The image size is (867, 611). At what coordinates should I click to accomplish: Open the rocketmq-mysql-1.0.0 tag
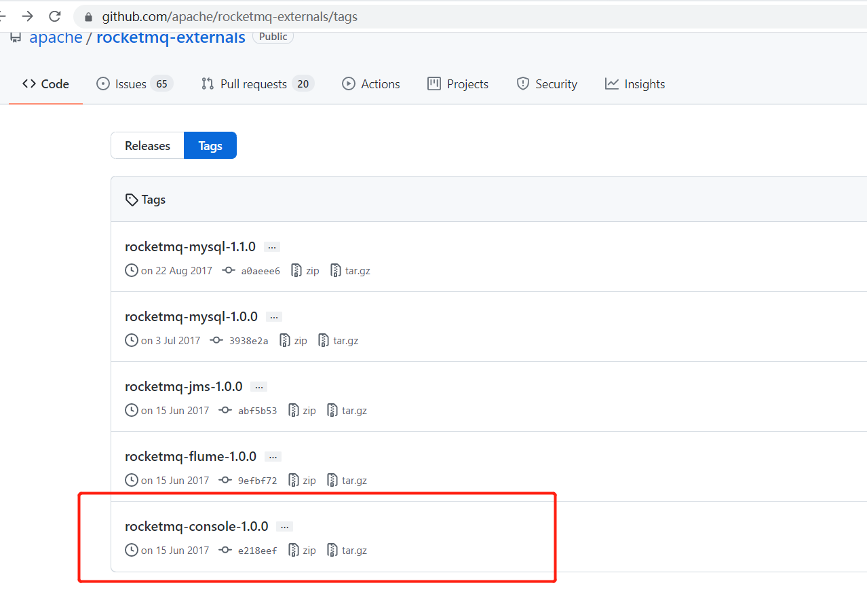tap(191, 316)
